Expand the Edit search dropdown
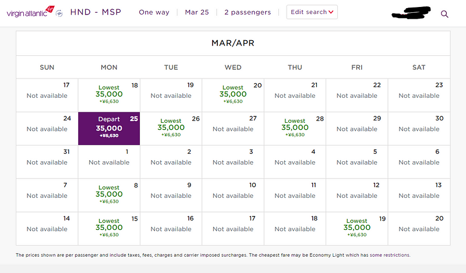 pos(312,12)
